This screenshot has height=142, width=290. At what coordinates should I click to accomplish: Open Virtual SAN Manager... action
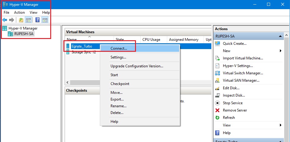tap(241, 80)
